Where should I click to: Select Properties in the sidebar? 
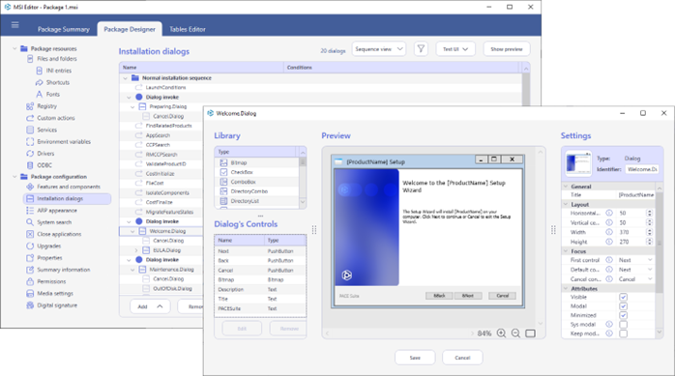pos(49,258)
